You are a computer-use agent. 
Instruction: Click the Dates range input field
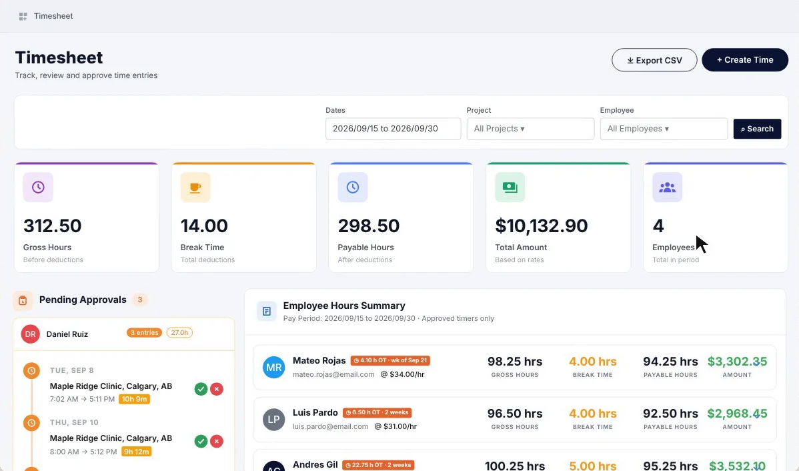(393, 129)
